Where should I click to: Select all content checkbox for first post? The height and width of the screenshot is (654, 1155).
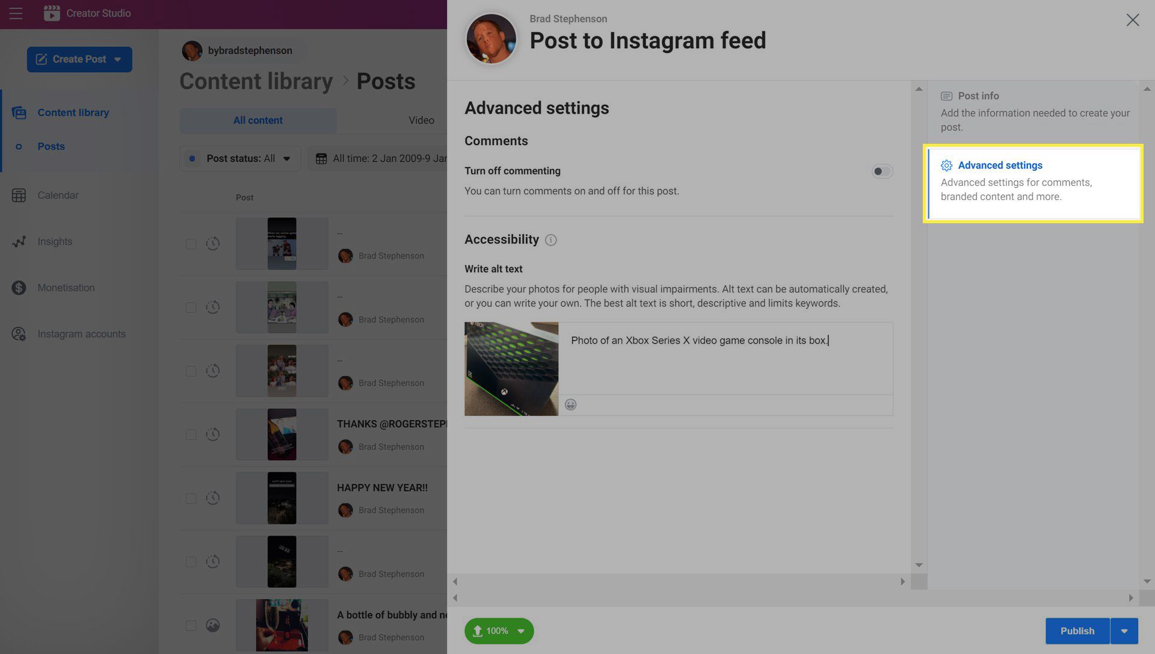click(x=190, y=243)
